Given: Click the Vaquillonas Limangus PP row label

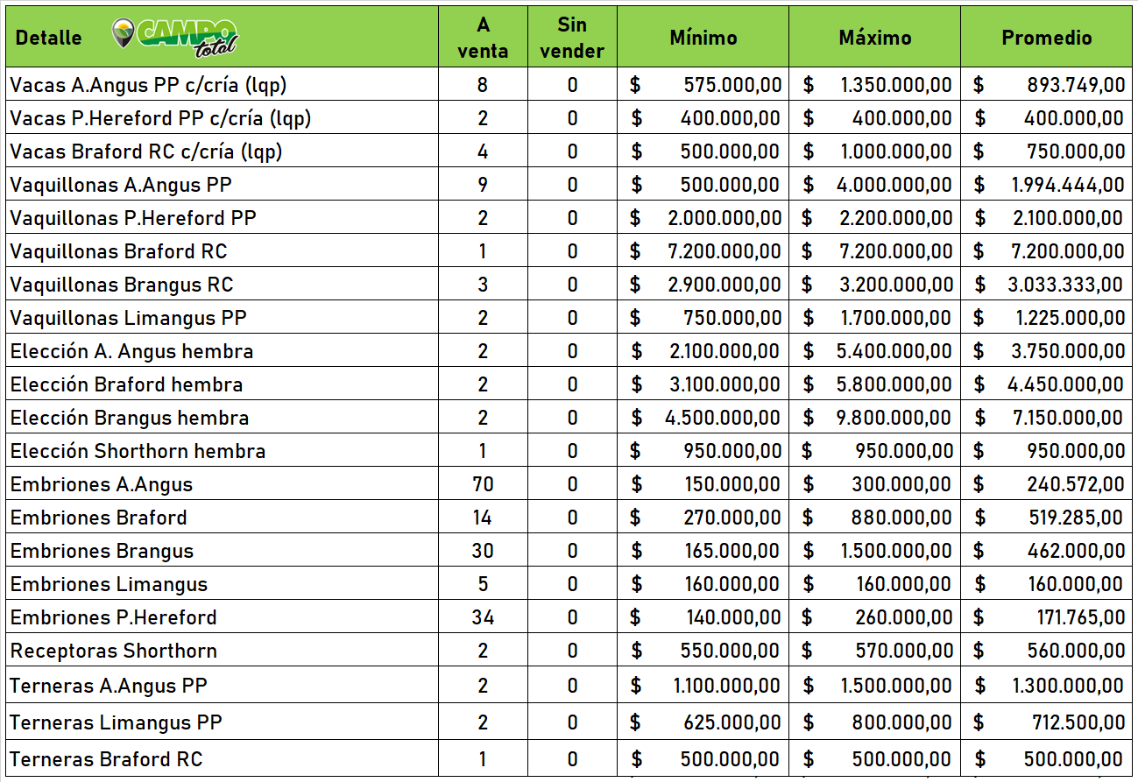Looking at the screenshot, I should point(129,318).
